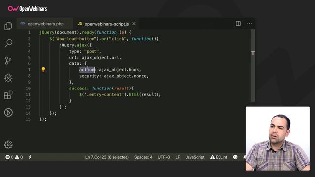Image resolution: width=315 pixels, height=177 pixels.
Task: Open the Source Control branch icon
Action: tap(8, 60)
